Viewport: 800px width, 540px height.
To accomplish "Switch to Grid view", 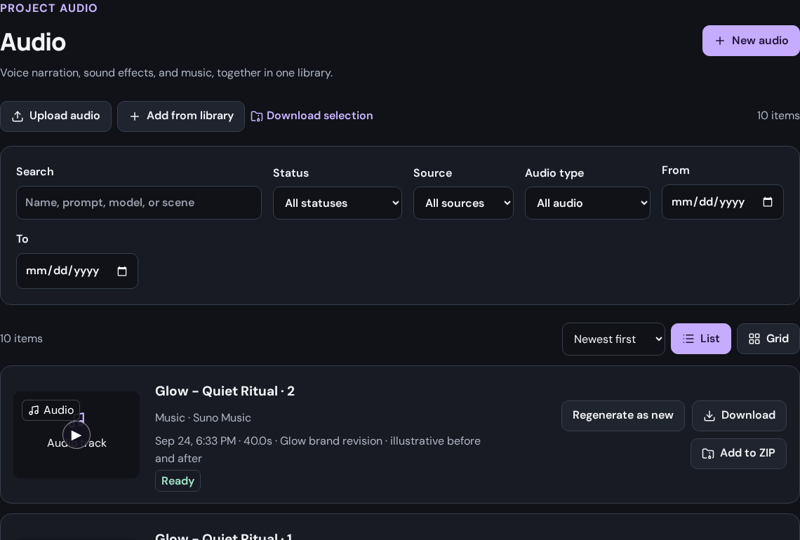I will tap(768, 339).
